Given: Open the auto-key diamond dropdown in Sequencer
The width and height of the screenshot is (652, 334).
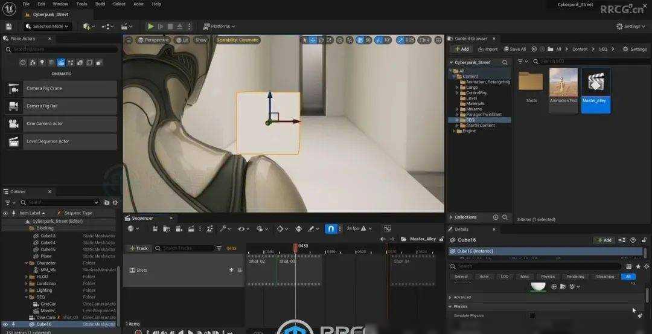Looking at the screenshot, I should [x=283, y=228].
